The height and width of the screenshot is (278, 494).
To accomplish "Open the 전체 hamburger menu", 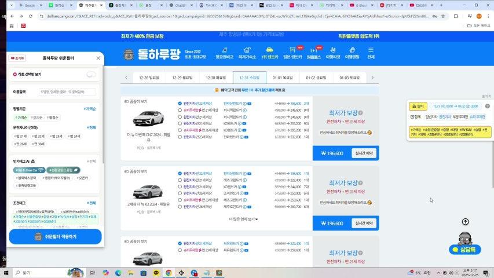I will pos(371,53).
